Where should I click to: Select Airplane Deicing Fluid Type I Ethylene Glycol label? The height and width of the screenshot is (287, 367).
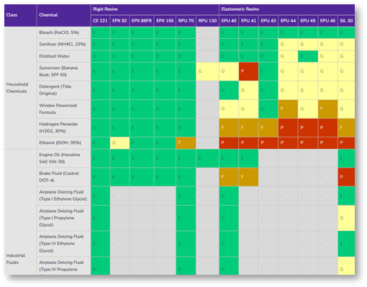click(x=63, y=196)
